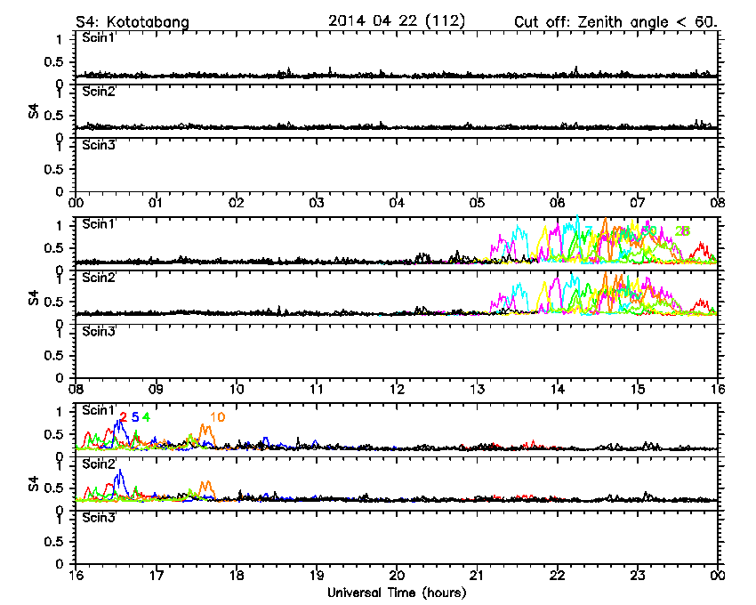Screen dimensions: 756x605
Task: Click the 'Universal Time (hours)' axis label
Action: click(397, 593)
